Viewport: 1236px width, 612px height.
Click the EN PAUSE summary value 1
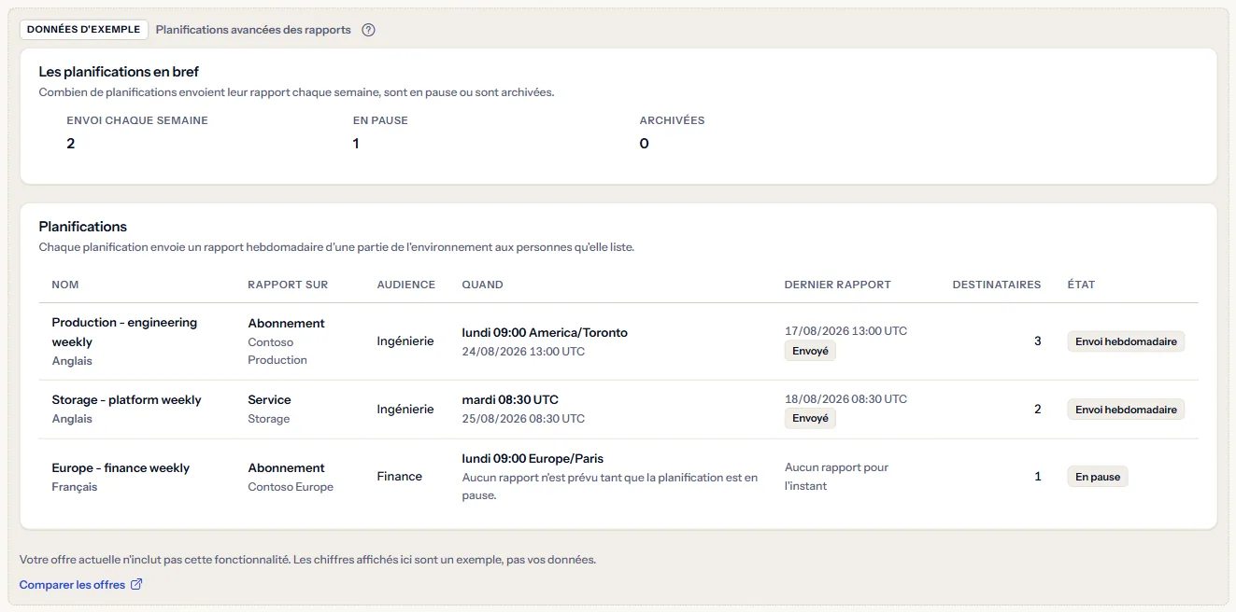tap(356, 144)
